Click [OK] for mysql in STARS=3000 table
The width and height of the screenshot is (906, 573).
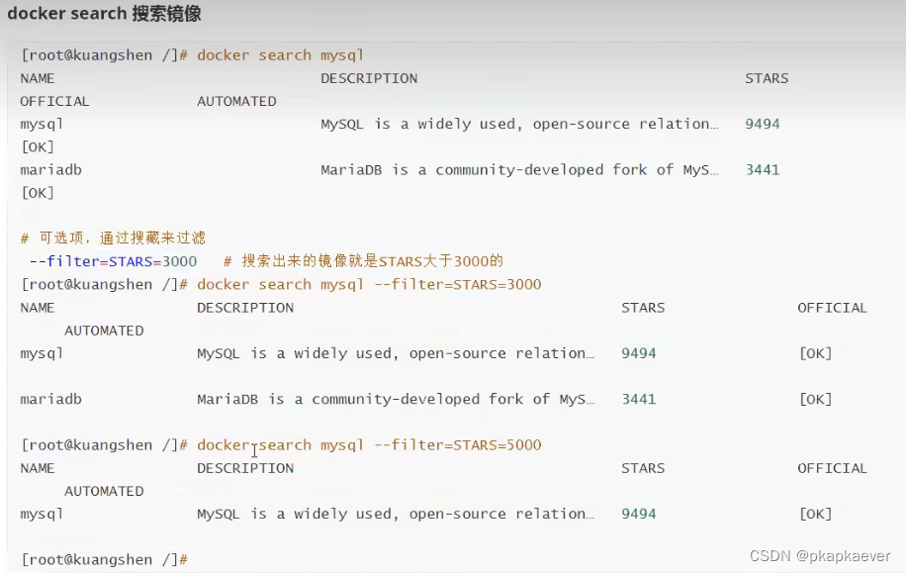pyautogui.click(x=815, y=353)
